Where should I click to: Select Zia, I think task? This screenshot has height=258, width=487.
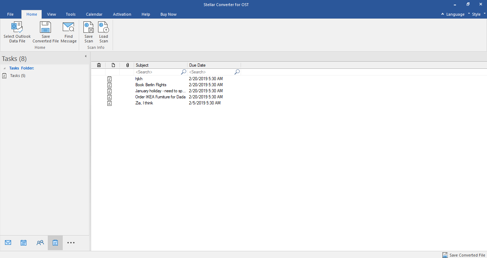144,103
